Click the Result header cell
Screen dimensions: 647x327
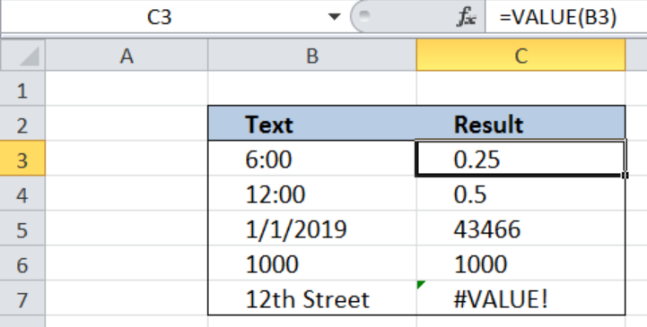521,124
